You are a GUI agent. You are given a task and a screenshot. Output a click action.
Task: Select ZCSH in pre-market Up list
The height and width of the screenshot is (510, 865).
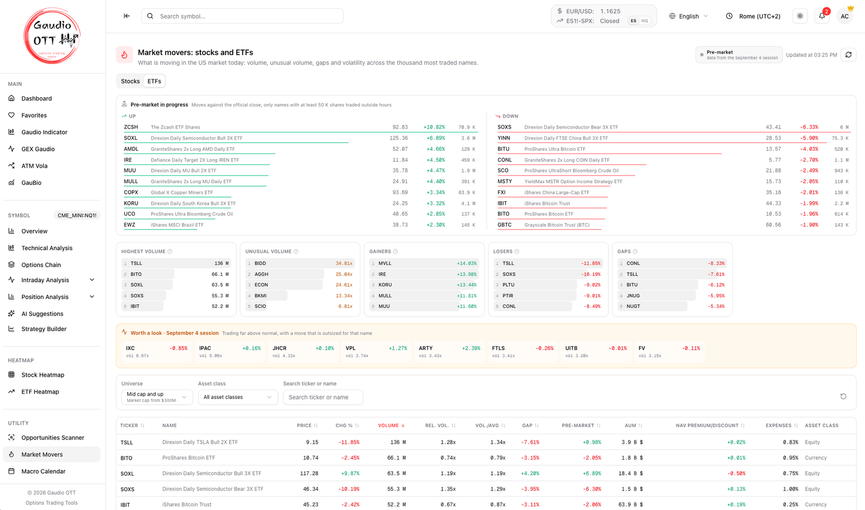pyautogui.click(x=300, y=127)
